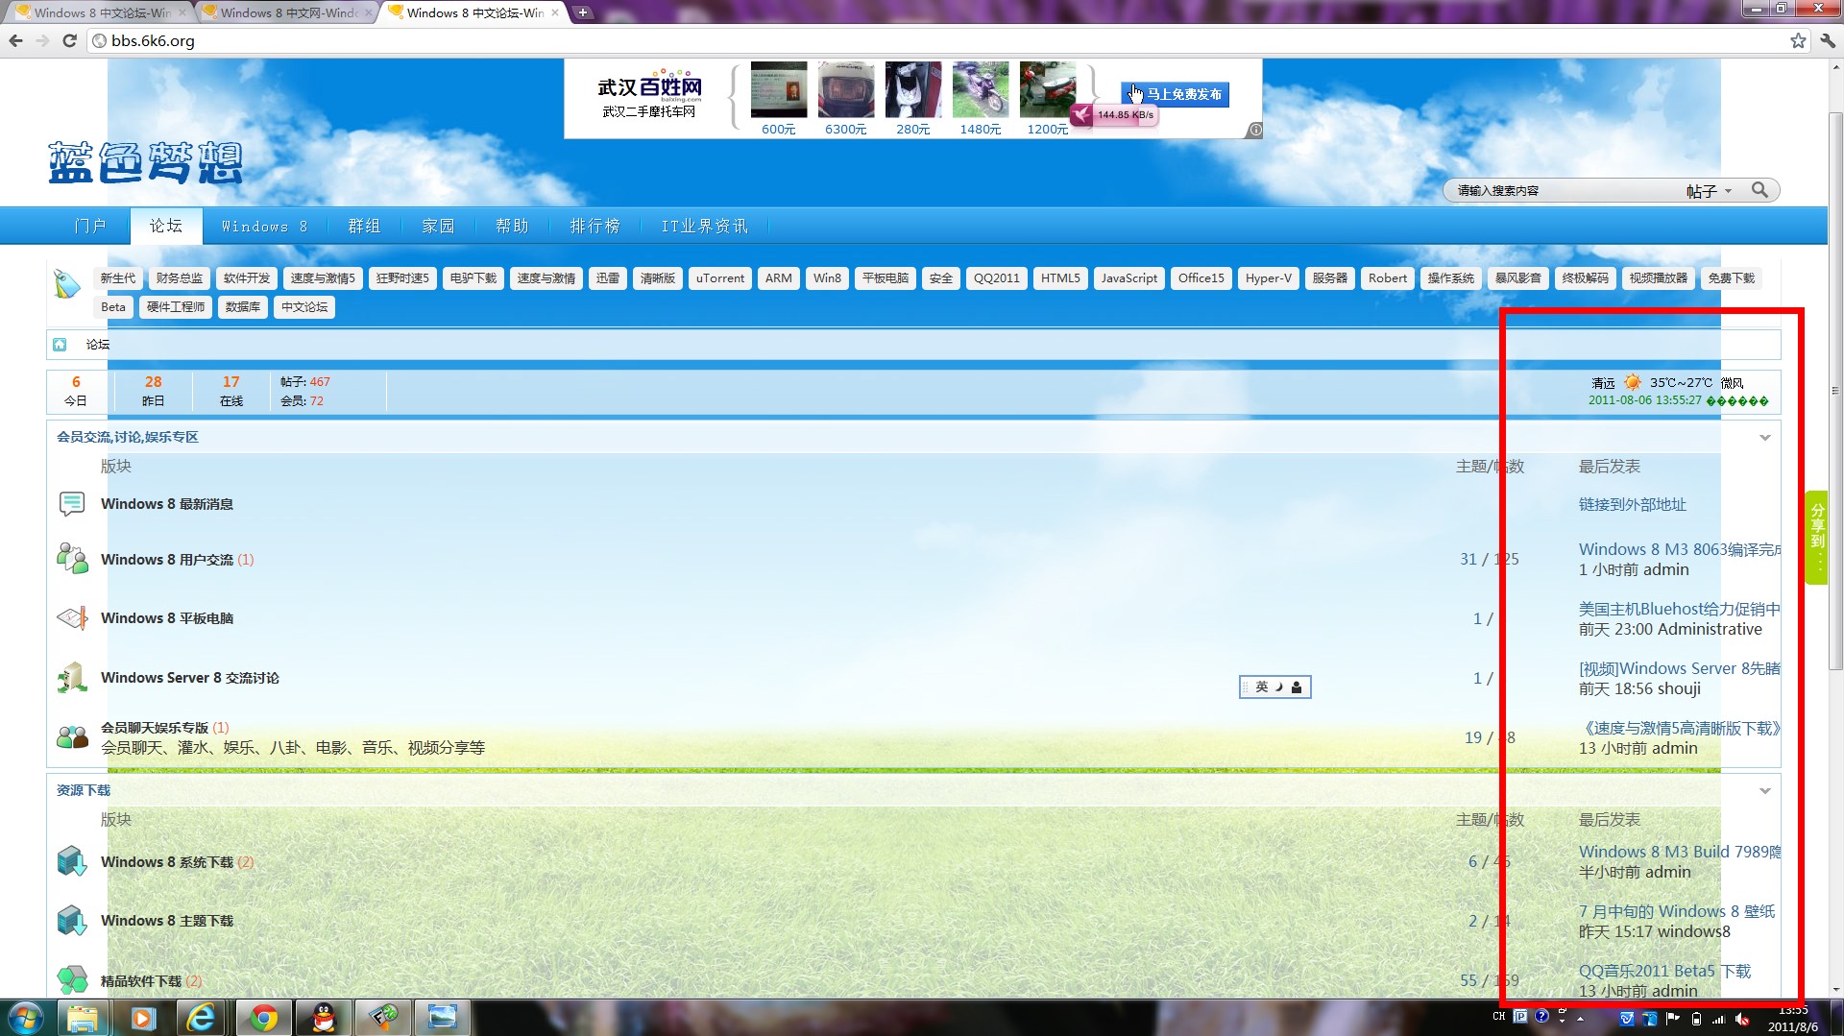Click the browser back arrow
This screenshot has height=1036, width=1844.
pyautogui.click(x=15, y=40)
